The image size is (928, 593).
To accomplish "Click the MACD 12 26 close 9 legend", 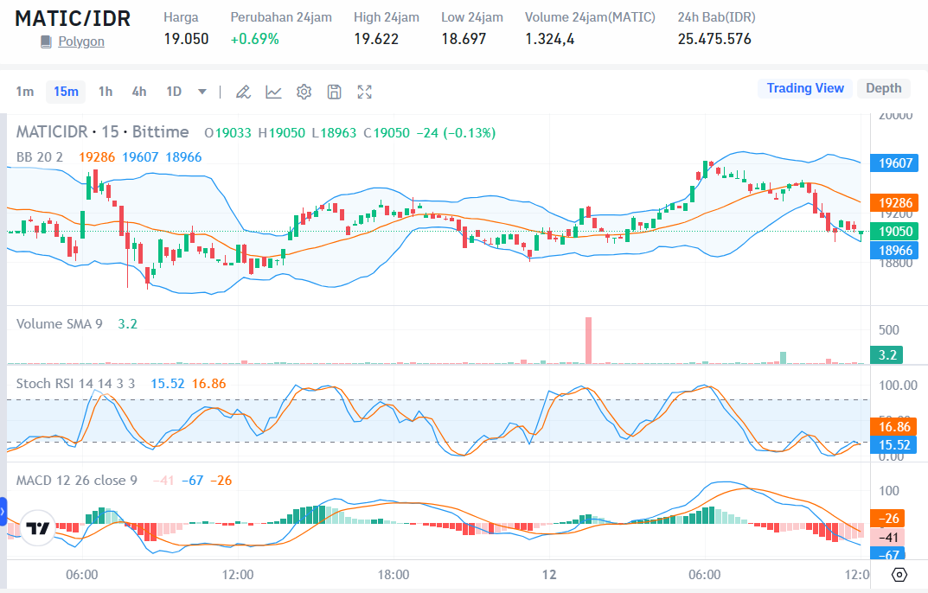I will coord(76,480).
